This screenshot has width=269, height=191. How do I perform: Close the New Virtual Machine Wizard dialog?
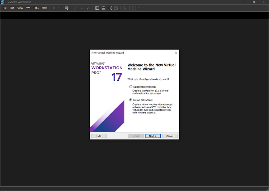(176, 53)
